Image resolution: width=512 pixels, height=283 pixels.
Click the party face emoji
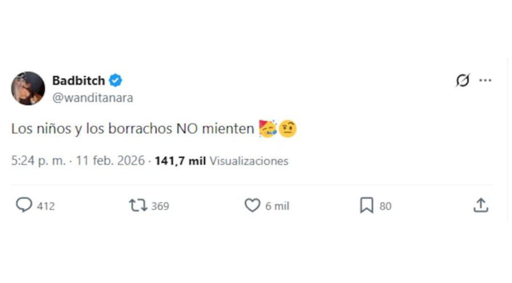click(268, 129)
